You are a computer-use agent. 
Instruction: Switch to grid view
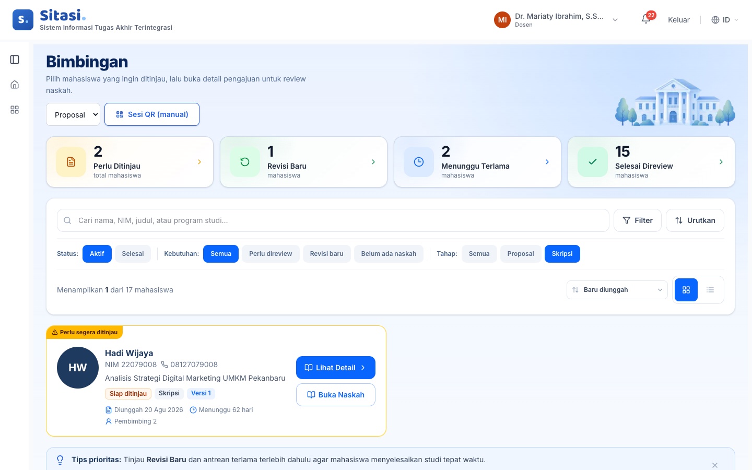click(x=686, y=290)
